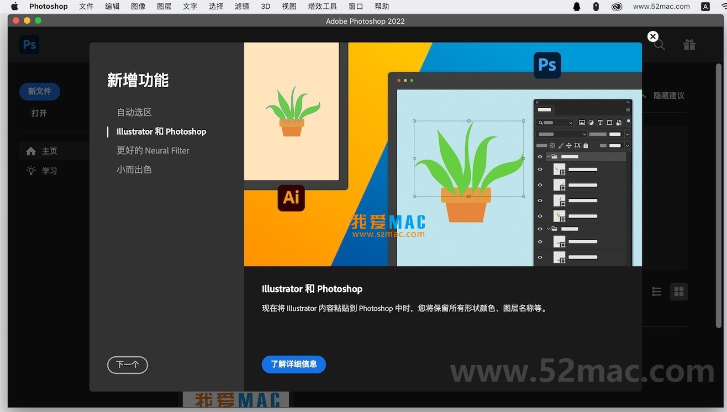Open the 滤镜 menu

(x=242, y=7)
